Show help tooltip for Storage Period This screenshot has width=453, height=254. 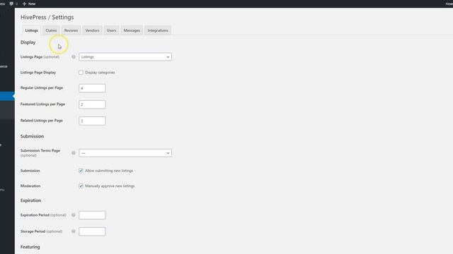point(74,231)
